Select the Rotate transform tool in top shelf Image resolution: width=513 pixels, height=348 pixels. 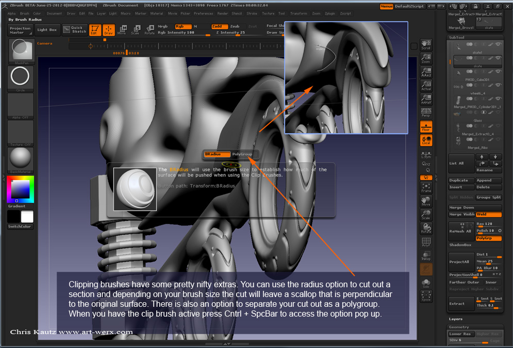tap(150, 30)
